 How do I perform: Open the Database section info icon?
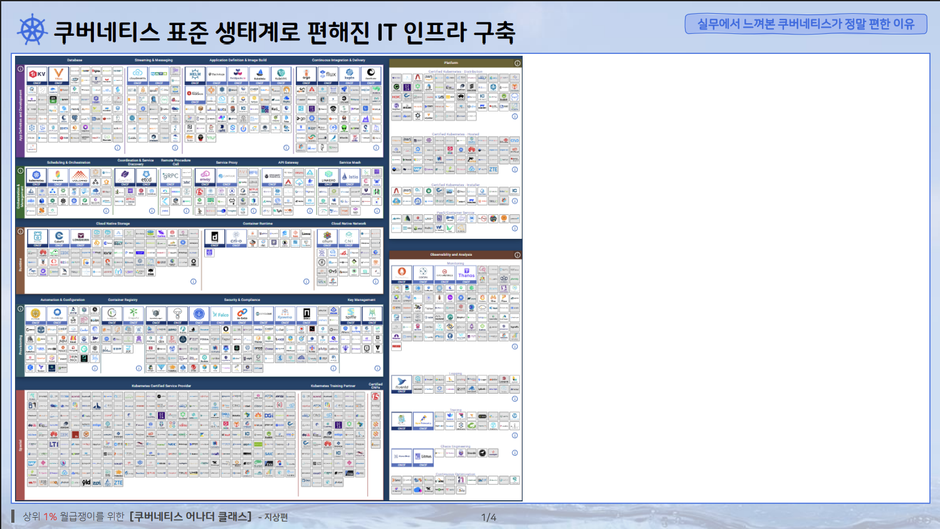117,148
